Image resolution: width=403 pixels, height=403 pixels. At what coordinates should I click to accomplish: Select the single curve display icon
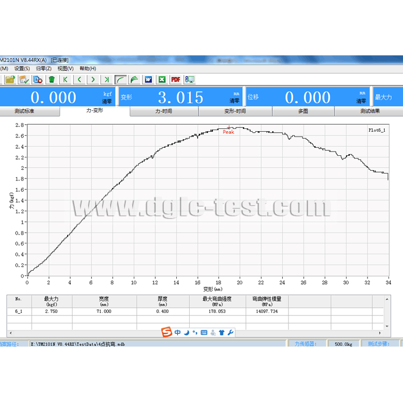(121, 80)
